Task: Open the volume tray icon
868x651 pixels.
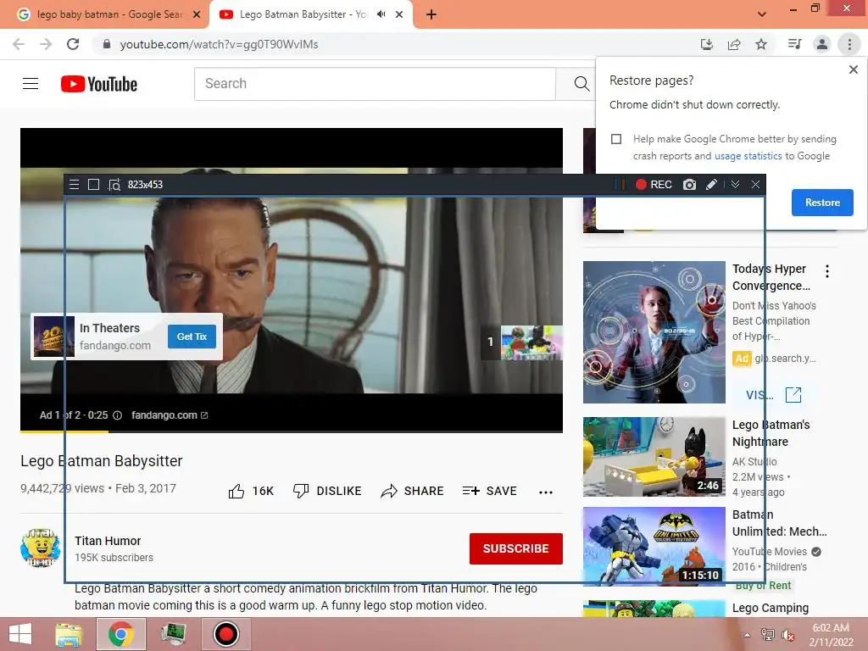Action: [787, 635]
